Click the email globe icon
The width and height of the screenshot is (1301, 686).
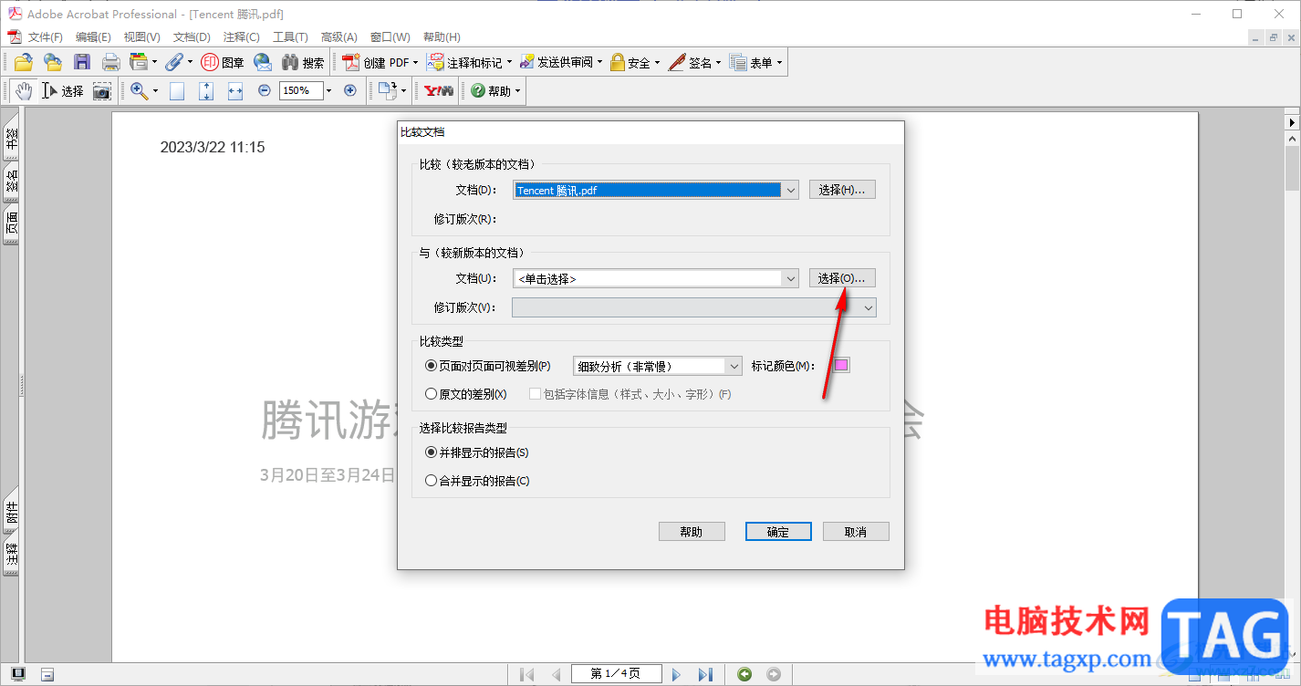click(263, 62)
